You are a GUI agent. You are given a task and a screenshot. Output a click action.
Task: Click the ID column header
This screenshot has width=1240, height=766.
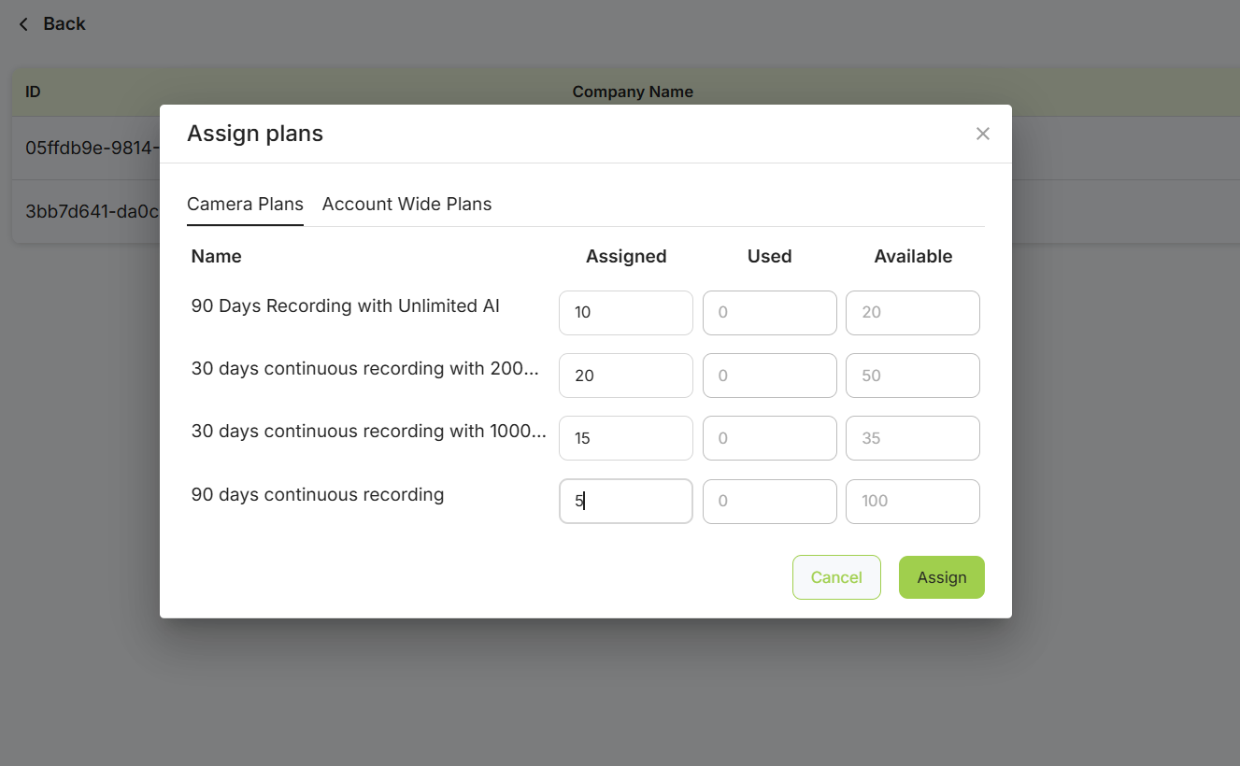coord(33,92)
